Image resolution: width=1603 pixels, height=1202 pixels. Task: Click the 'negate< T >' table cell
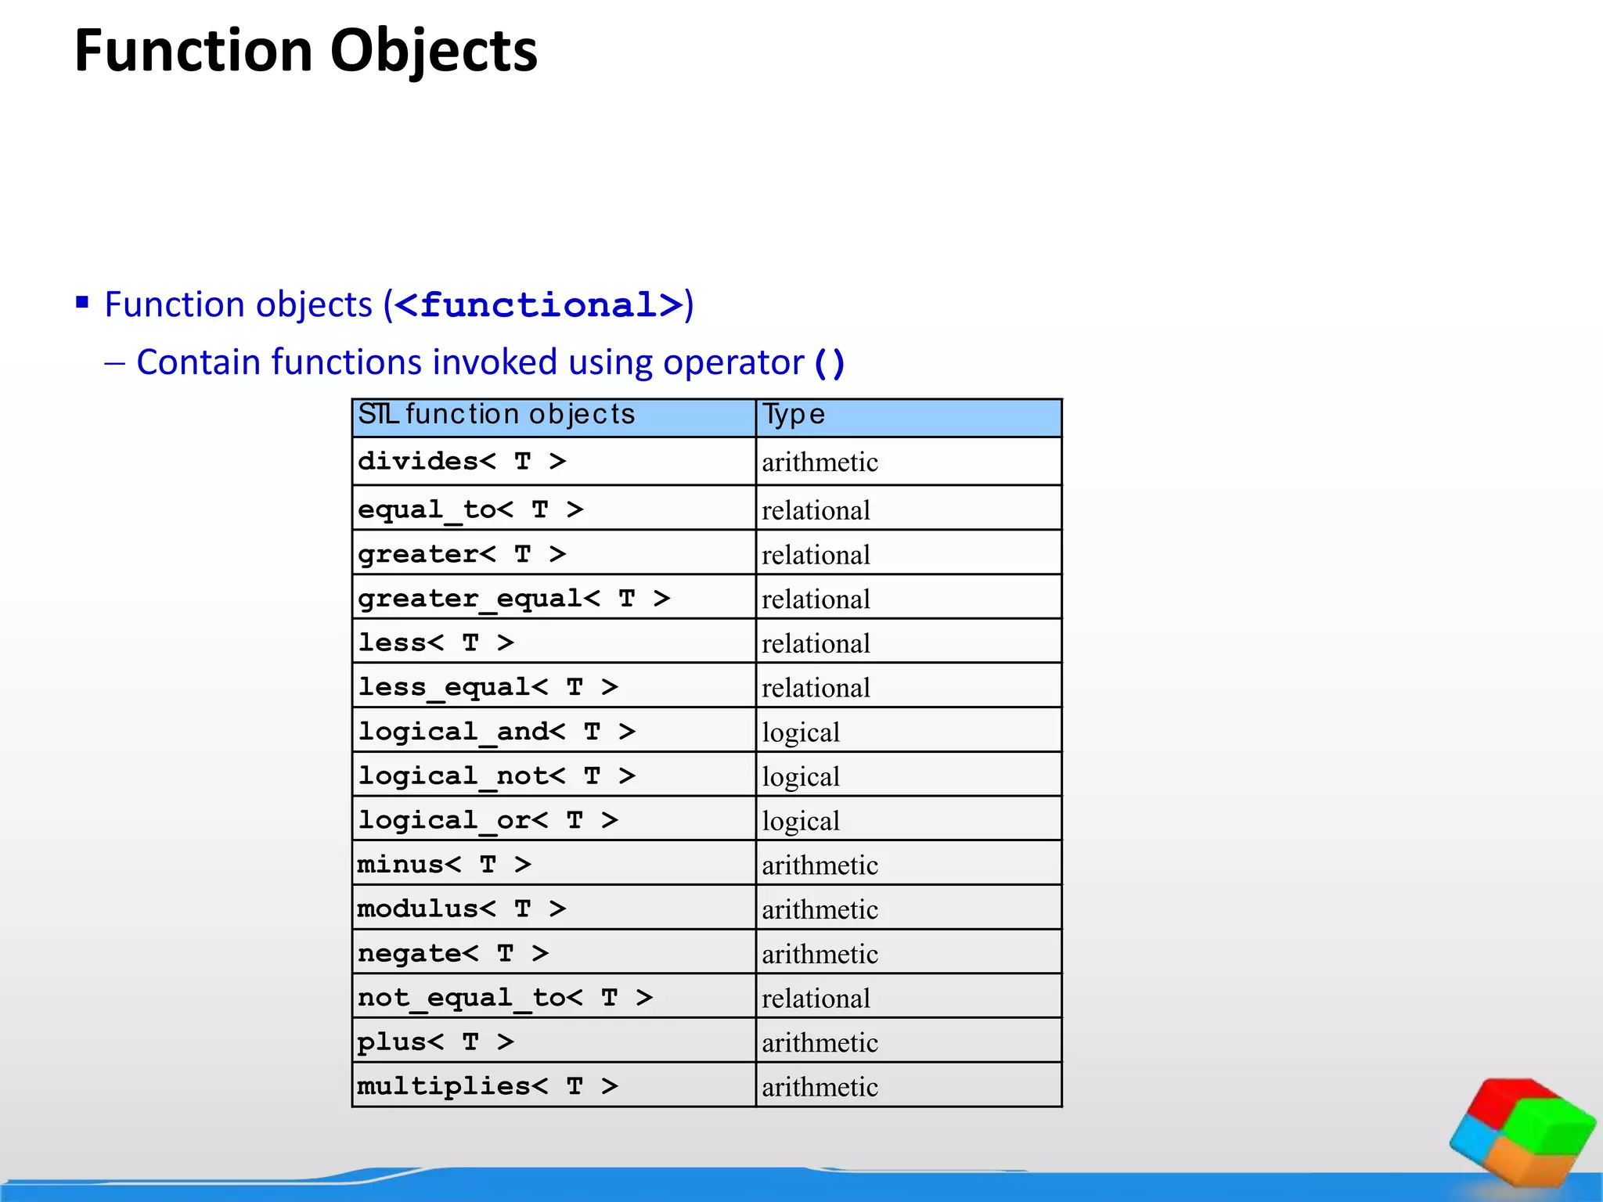[x=554, y=952]
